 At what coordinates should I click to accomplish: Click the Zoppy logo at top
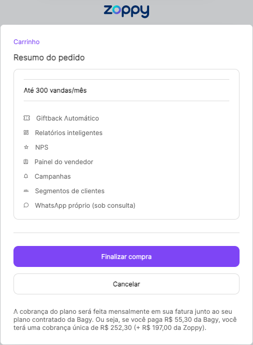coord(127,11)
